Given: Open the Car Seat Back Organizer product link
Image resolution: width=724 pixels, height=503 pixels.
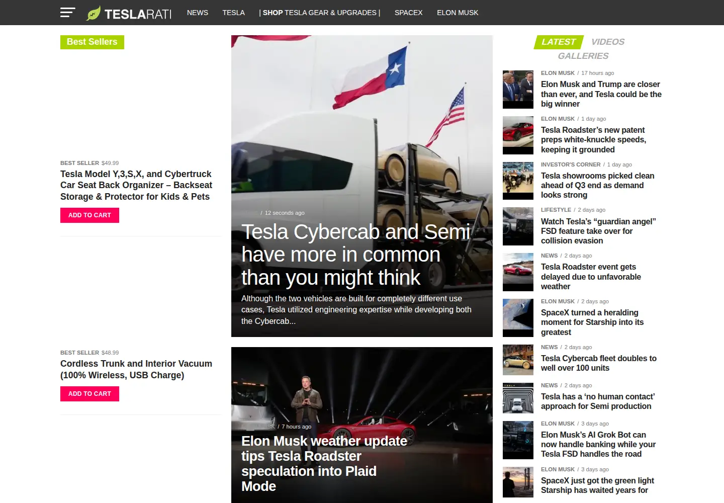Looking at the screenshot, I should click(136, 185).
